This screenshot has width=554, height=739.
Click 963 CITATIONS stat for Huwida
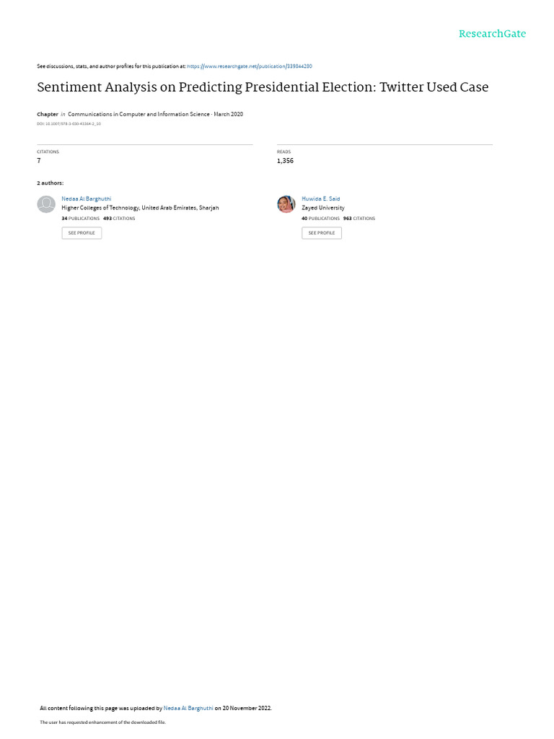(359, 219)
